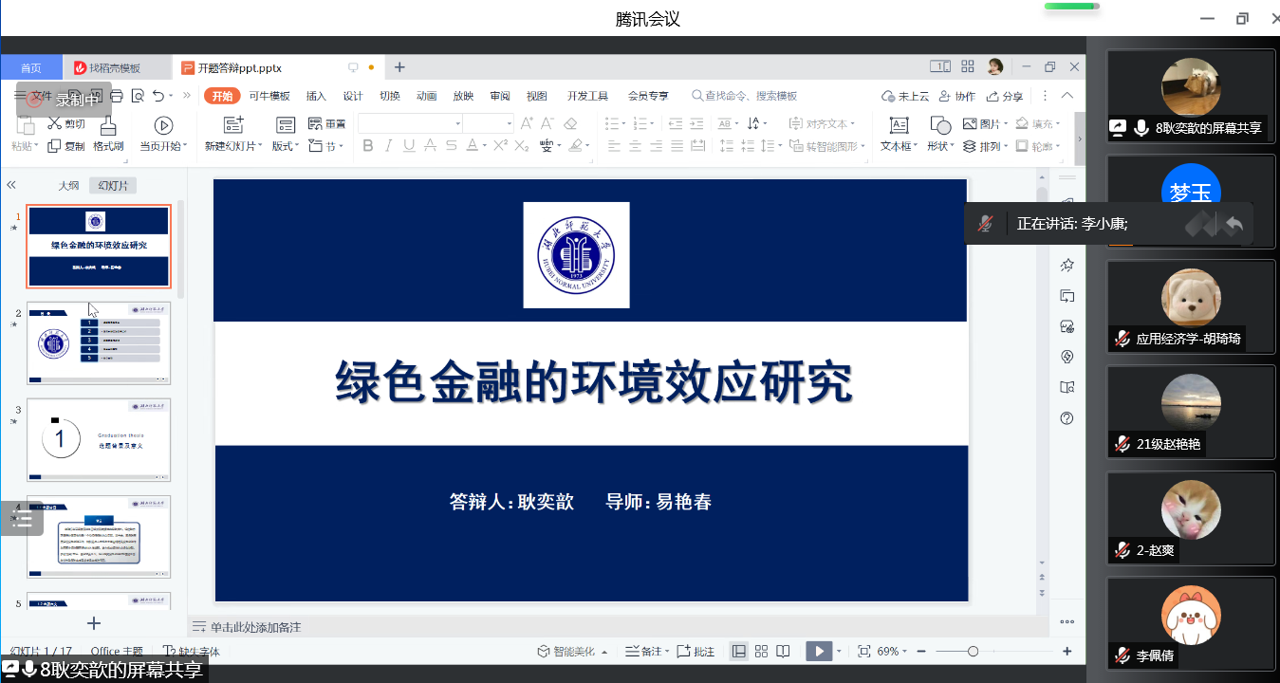
Task: Expand the zoom percentage 69% dropdown
Action: click(893, 652)
